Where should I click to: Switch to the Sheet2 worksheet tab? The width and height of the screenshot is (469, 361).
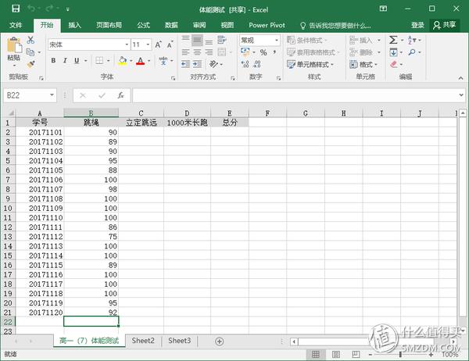tap(143, 341)
